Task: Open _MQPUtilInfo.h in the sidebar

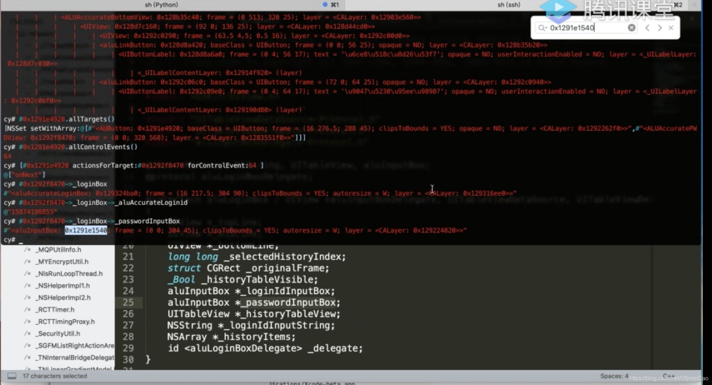Action: tap(58, 249)
